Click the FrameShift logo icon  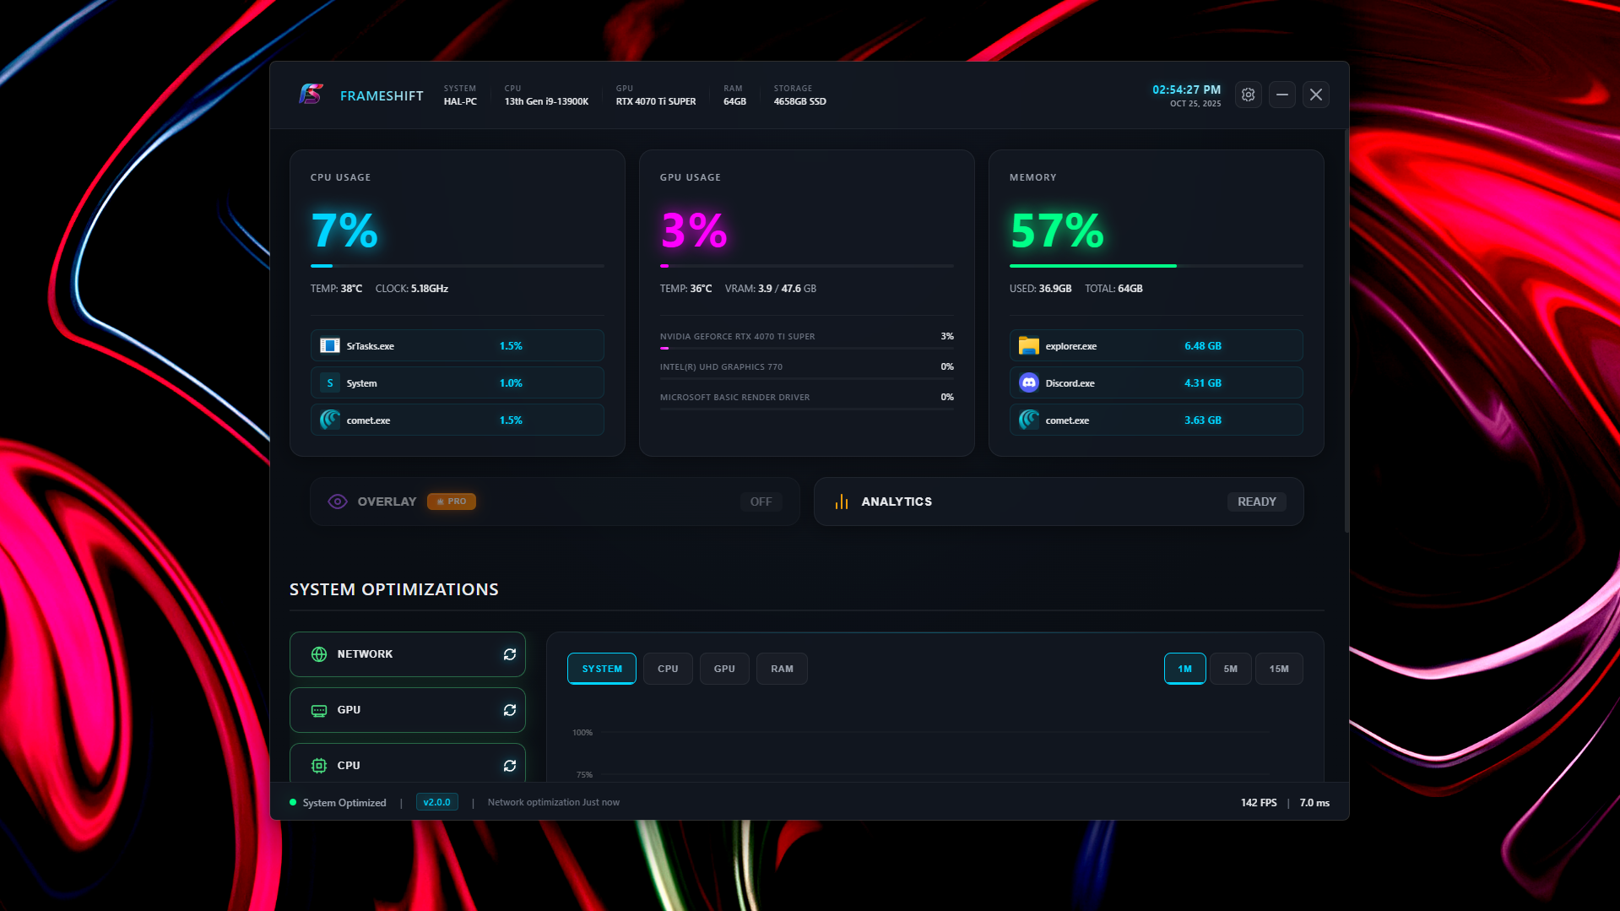coord(312,95)
